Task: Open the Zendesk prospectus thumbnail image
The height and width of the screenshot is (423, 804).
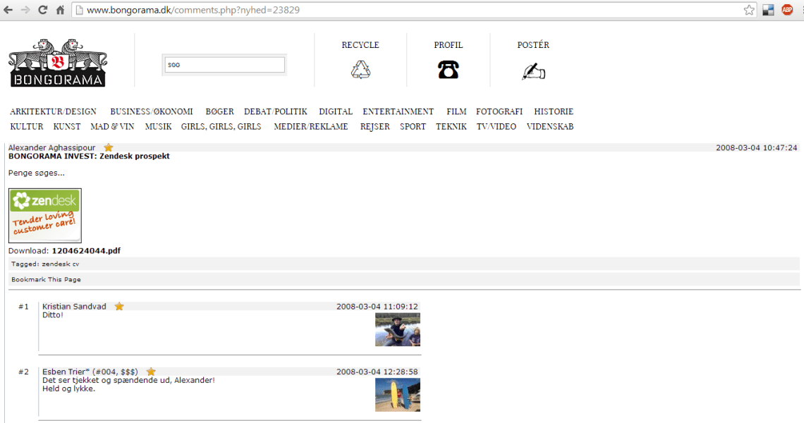Action: coord(44,215)
